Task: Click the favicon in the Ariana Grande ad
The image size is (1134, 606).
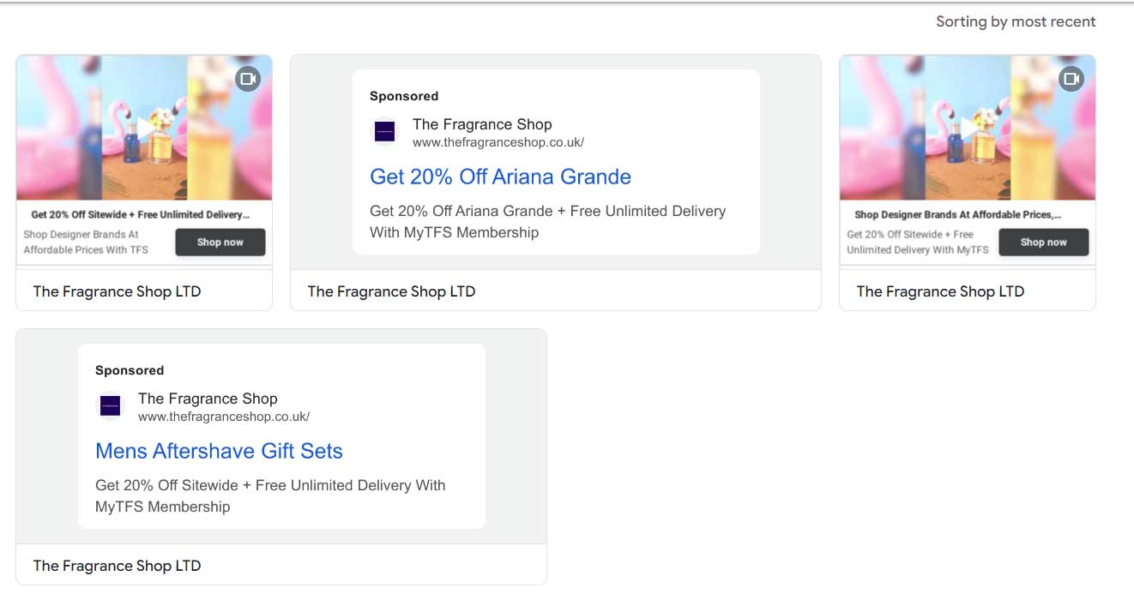Action: tap(385, 132)
